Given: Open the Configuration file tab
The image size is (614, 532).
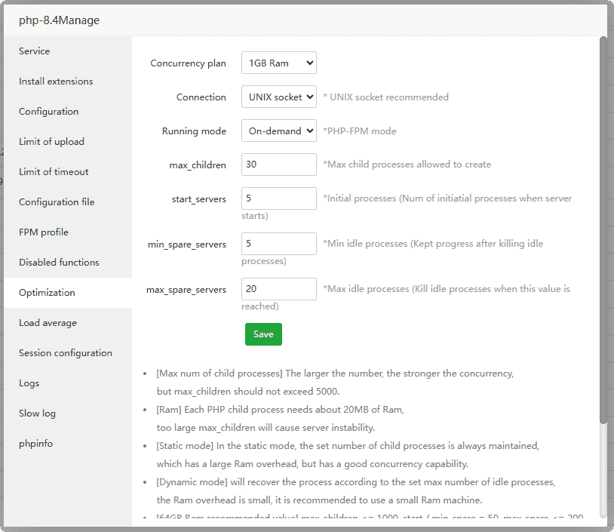Looking at the screenshot, I should point(57,202).
